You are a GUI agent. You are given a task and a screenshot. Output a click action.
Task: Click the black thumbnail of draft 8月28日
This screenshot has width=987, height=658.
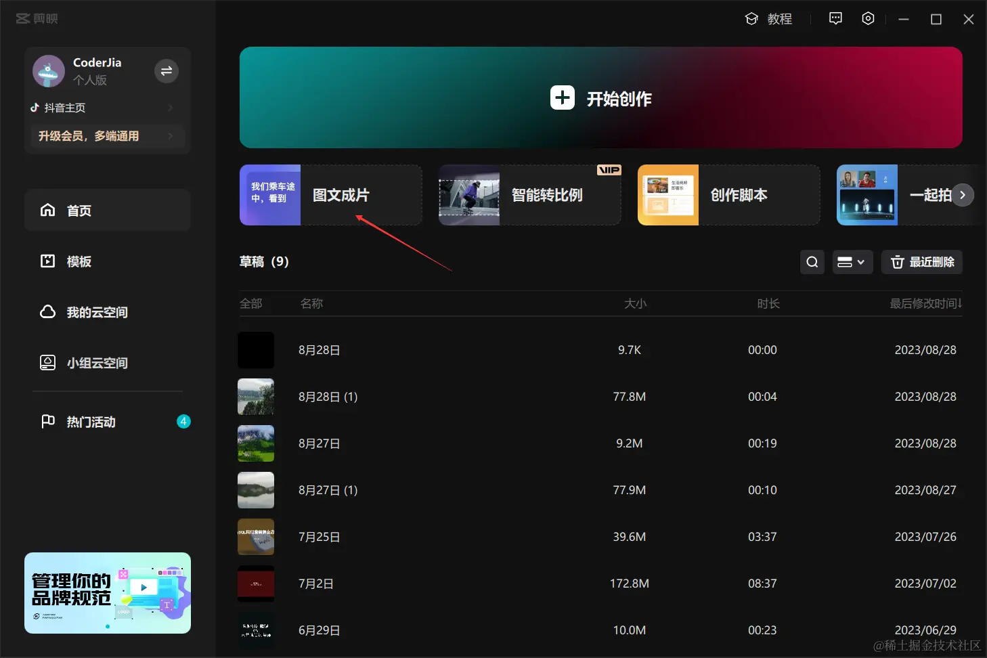256,350
